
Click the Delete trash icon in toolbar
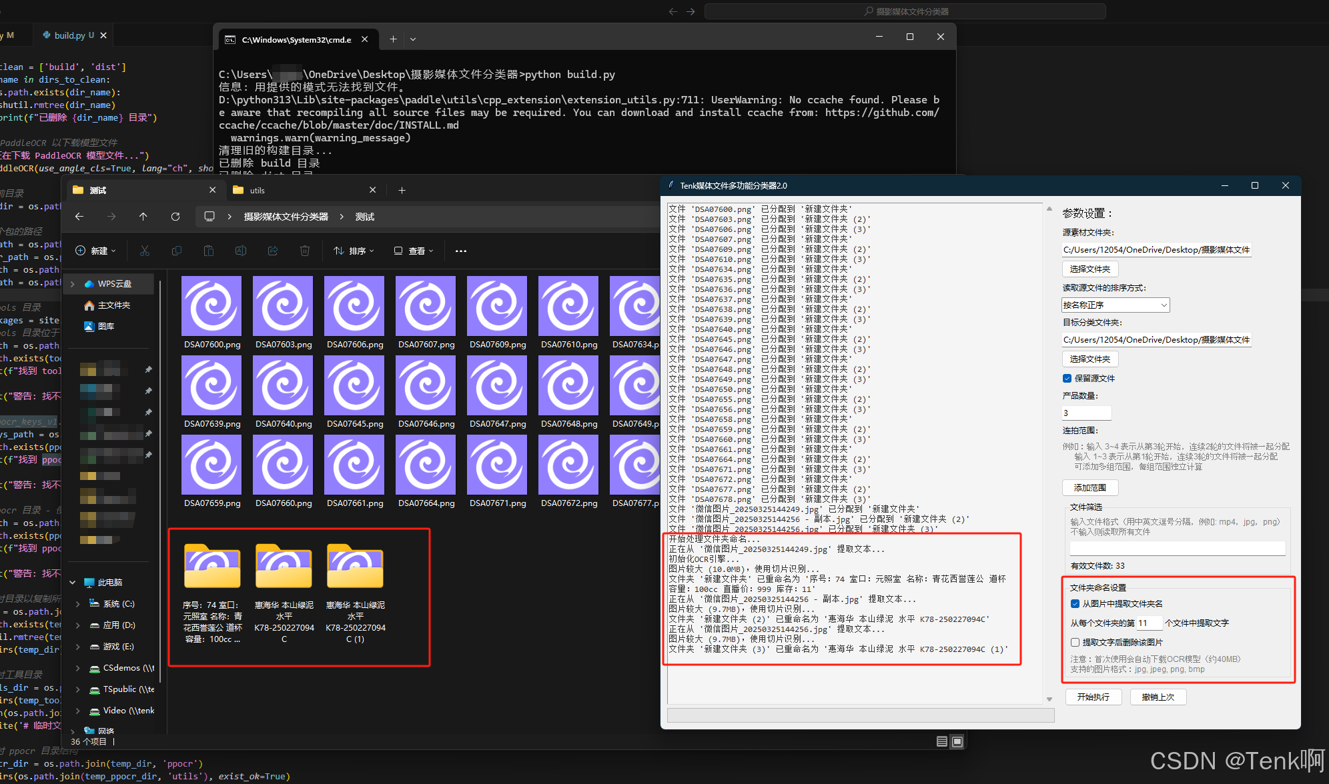pyautogui.click(x=305, y=251)
